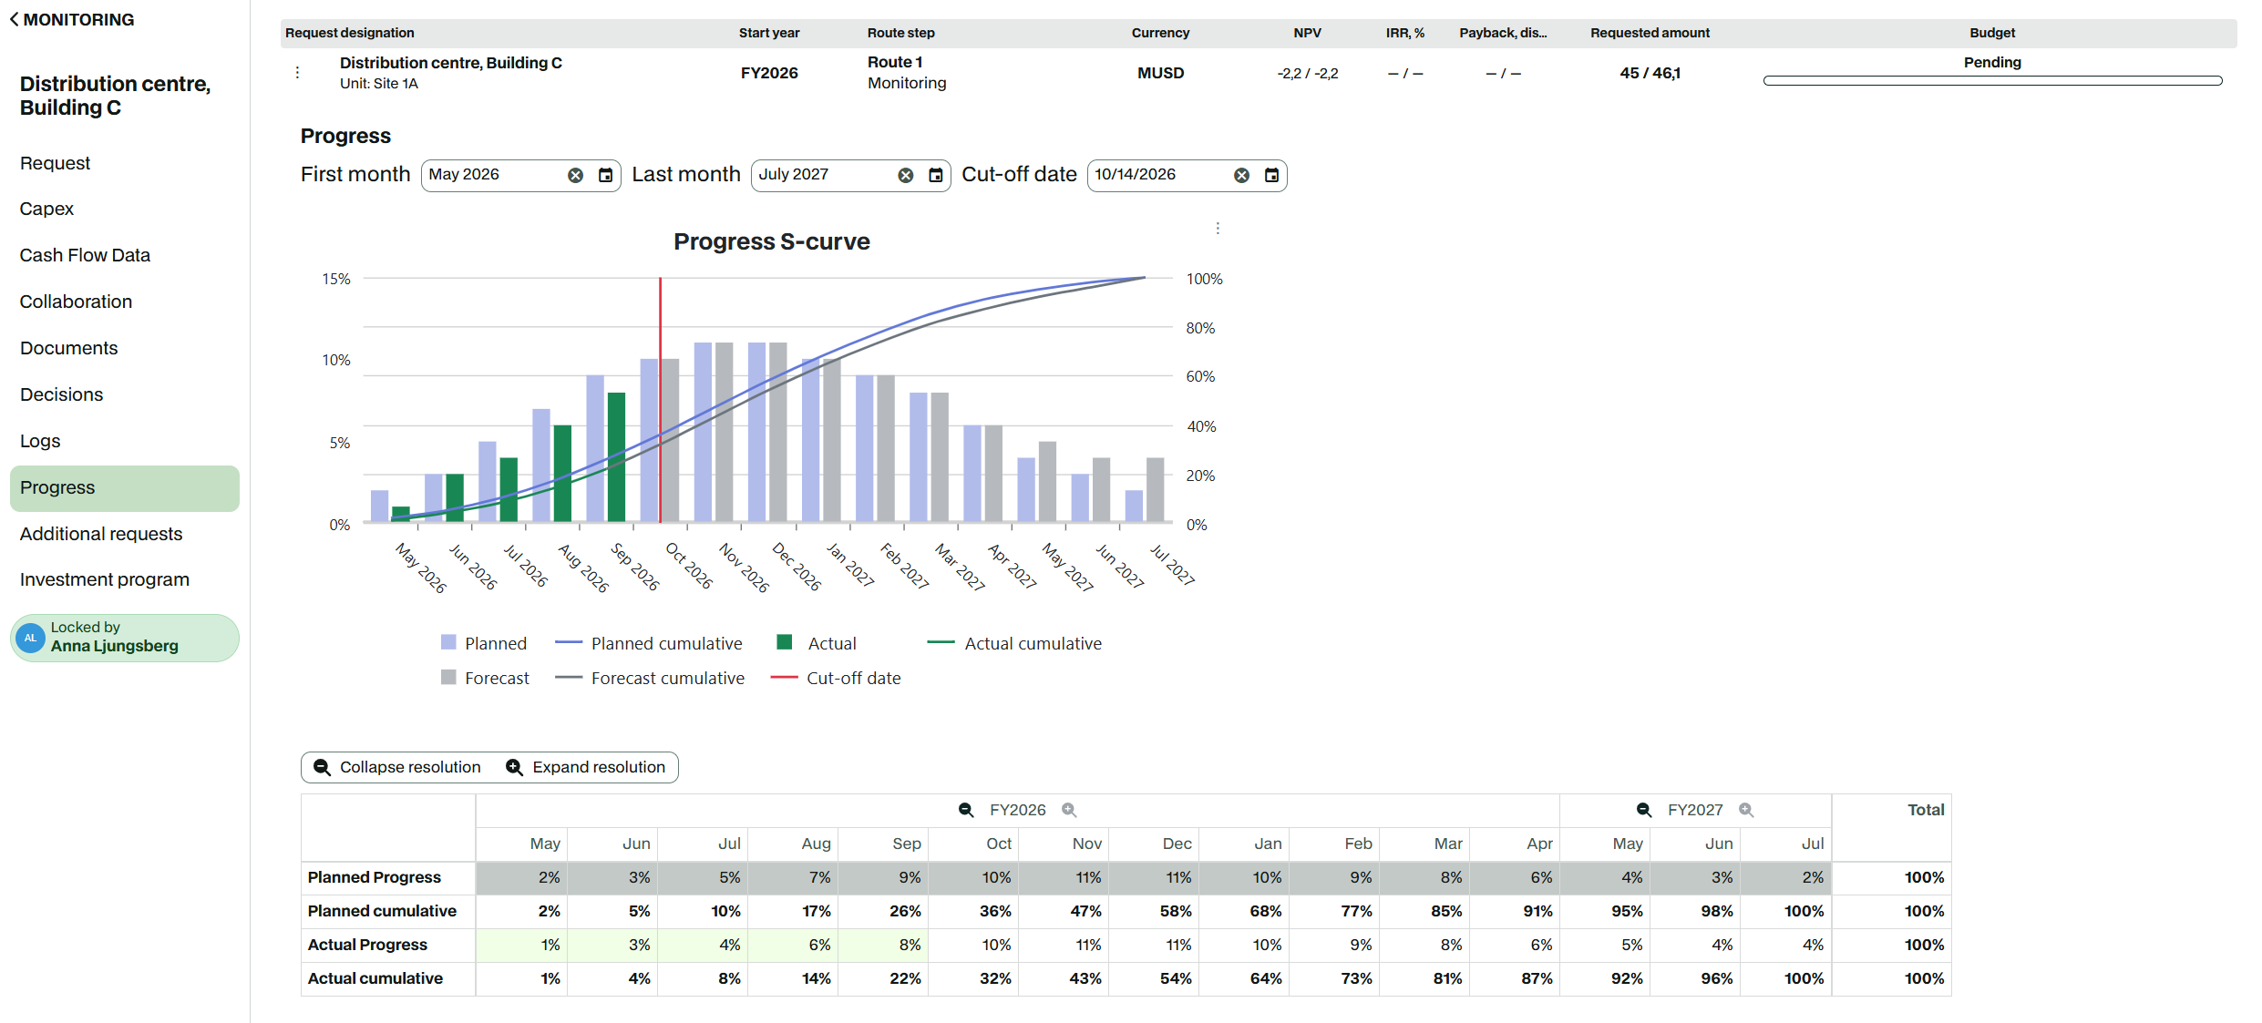Click the Pending budget progress bar
This screenshot has height=1023, width=2262.
1992,81
